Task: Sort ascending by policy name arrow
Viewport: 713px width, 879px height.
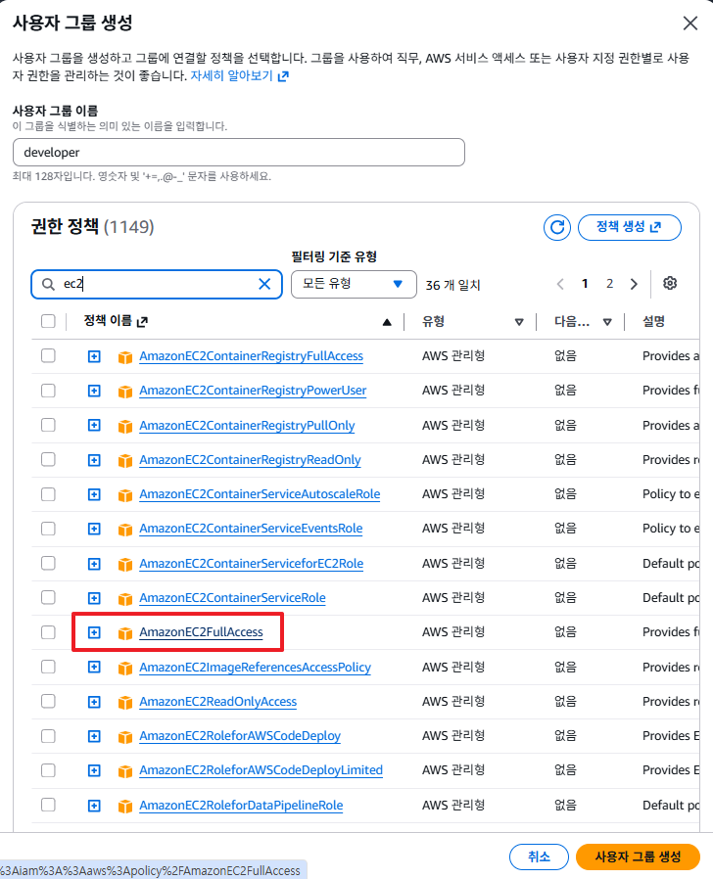Action: pos(387,322)
